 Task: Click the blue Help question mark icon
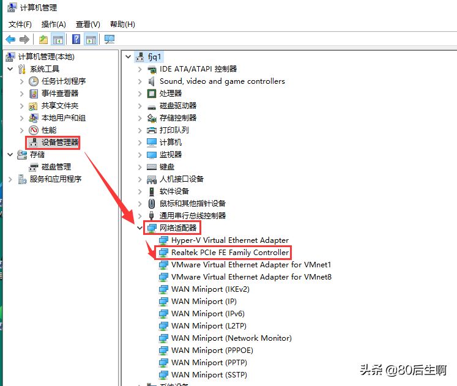[76, 39]
